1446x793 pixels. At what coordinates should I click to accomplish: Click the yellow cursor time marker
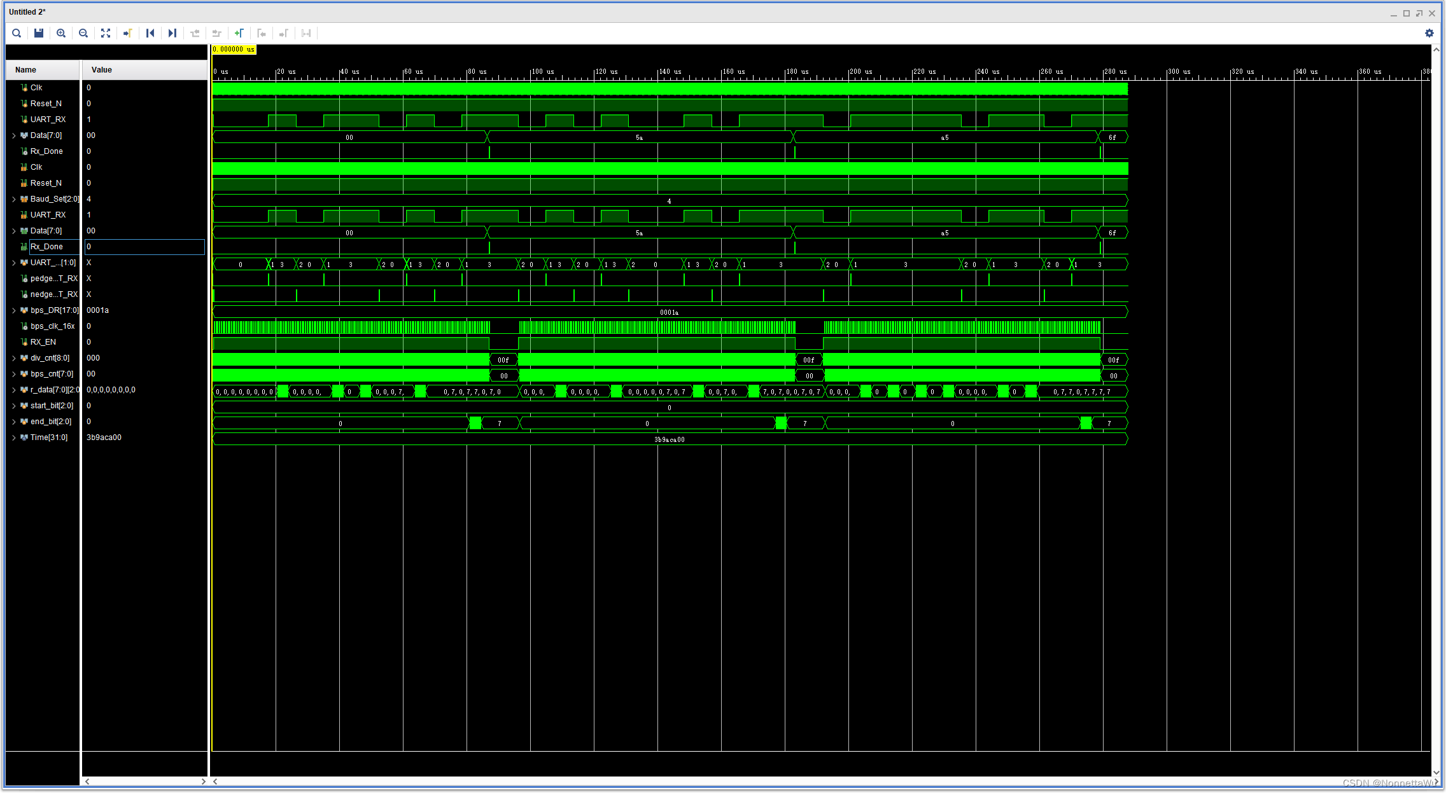[x=234, y=50]
